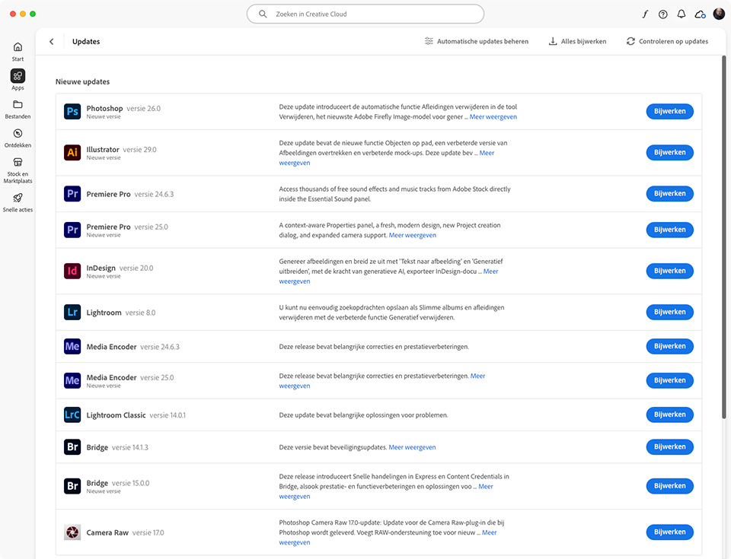Go back using the arrow beside Updates
Viewport: 731px width, 559px height.
tap(51, 42)
